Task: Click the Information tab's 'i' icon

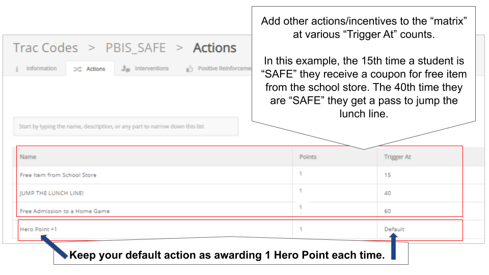Action: [x=17, y=69]
